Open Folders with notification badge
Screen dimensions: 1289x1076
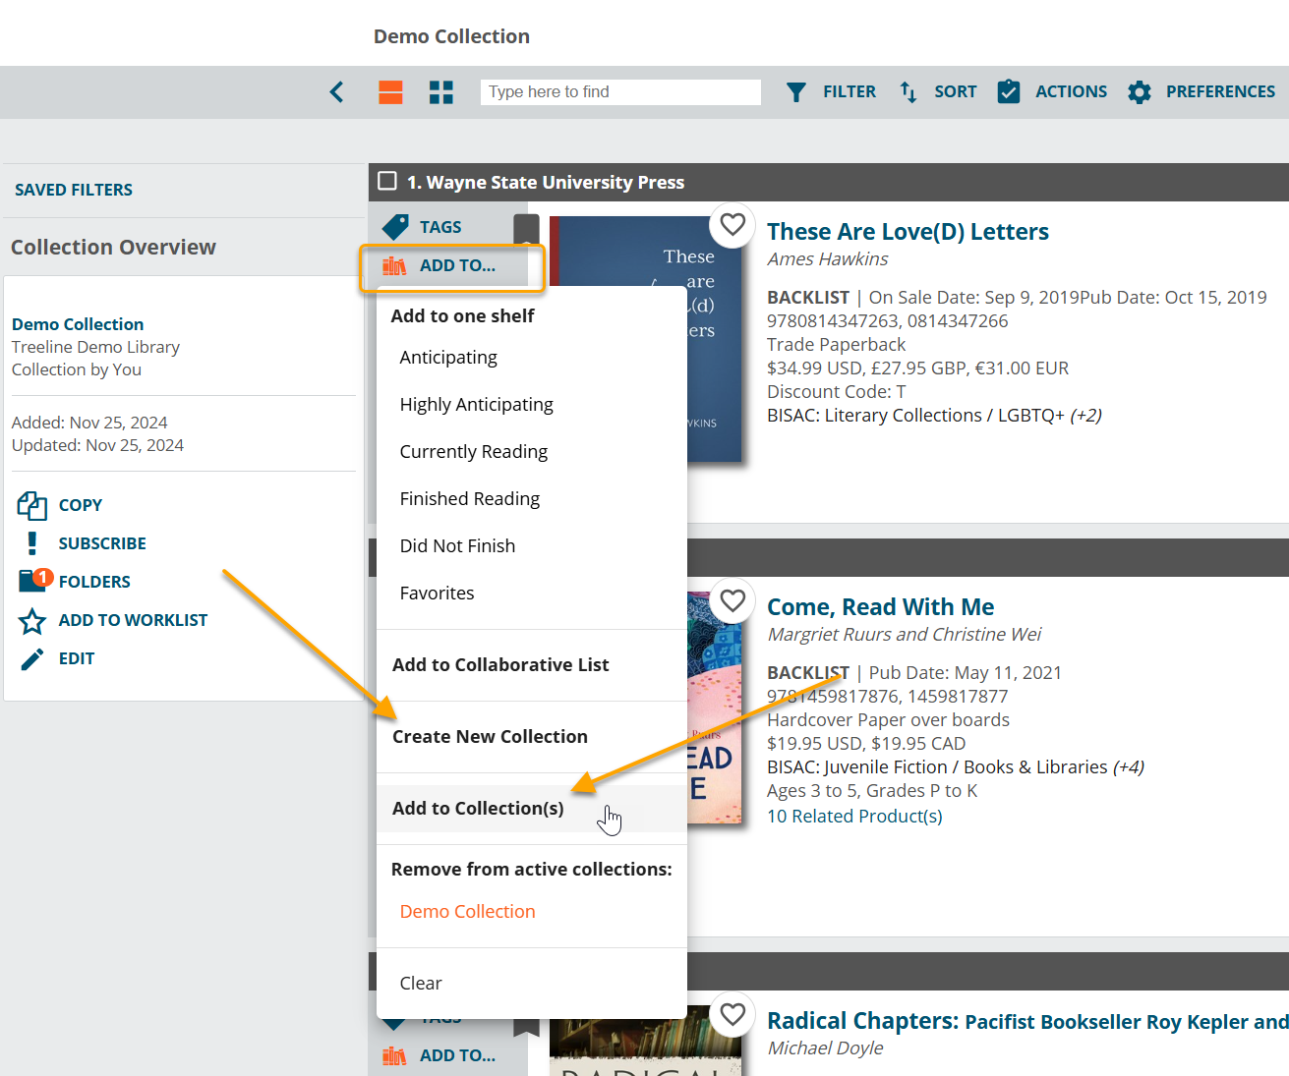pyautogui.click(x=34, y=581)
